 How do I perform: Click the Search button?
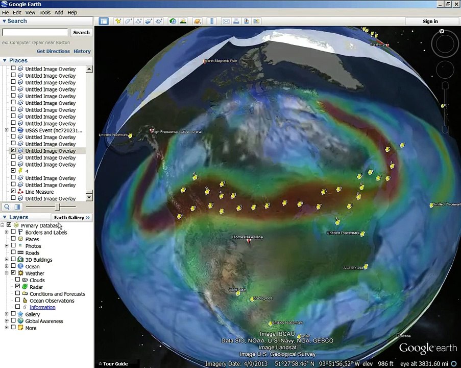[x=82, y=32]
